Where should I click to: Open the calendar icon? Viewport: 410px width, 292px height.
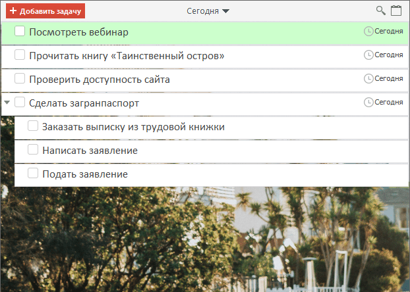[x=396, y=11]
